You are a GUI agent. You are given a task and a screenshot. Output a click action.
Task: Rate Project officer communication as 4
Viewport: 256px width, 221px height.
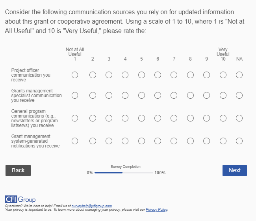coord(125,75)
